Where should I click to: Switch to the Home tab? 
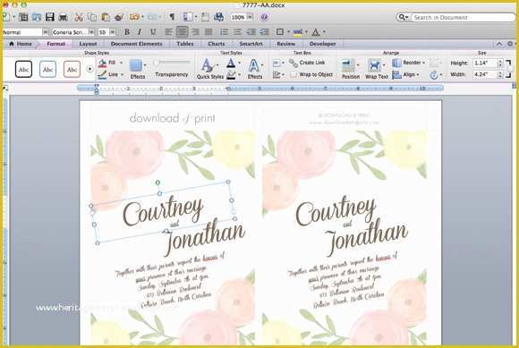[21, 44]
